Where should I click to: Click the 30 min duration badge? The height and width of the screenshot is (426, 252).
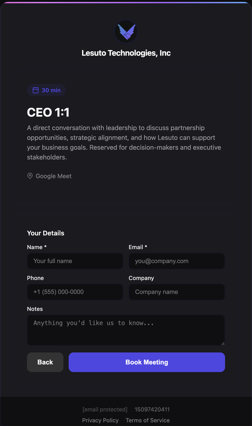tap(47, 90)
